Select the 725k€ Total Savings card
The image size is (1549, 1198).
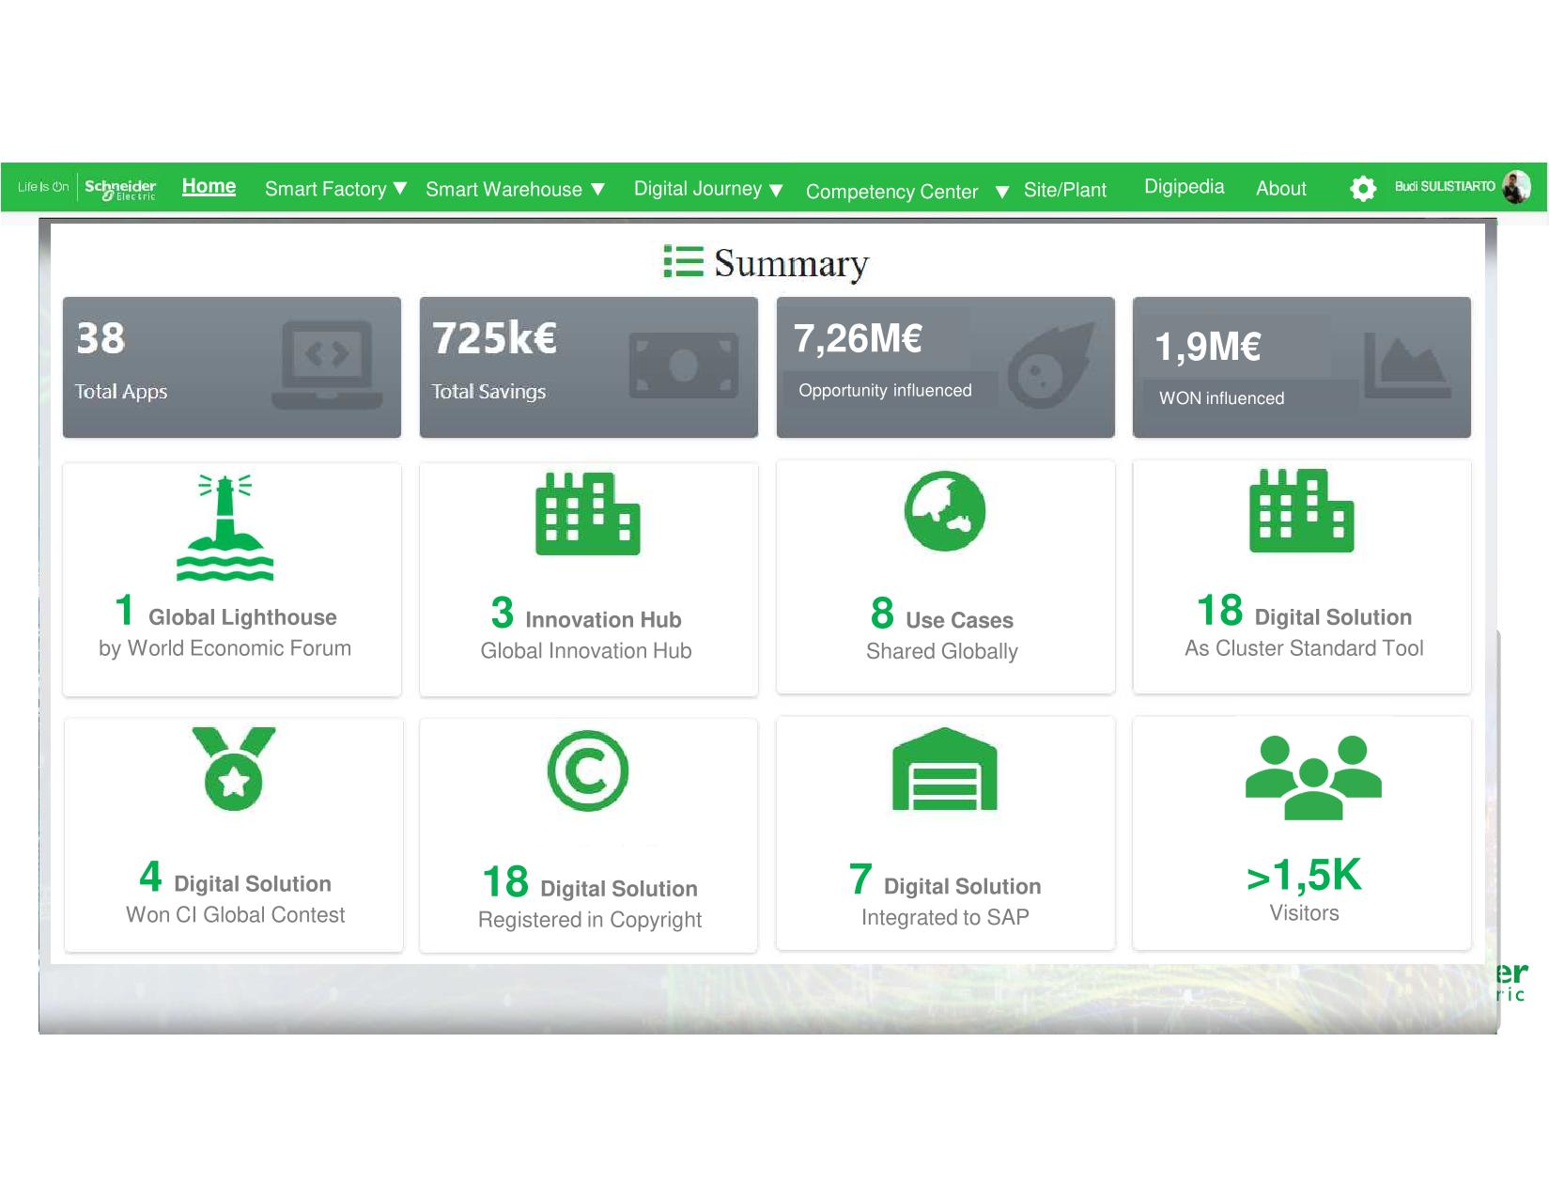[588, 367]
